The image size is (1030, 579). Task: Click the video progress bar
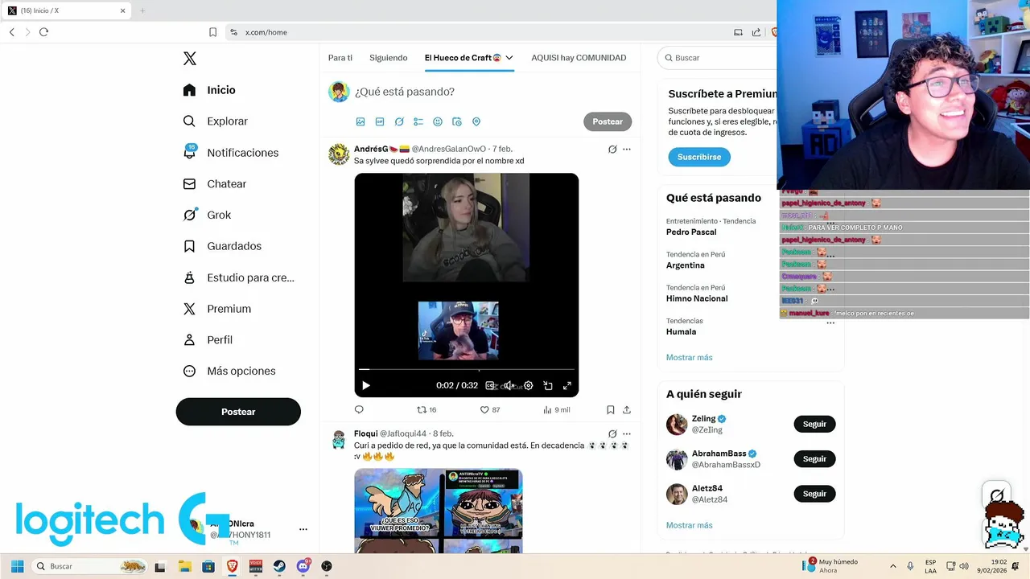(x=467, y=370)
